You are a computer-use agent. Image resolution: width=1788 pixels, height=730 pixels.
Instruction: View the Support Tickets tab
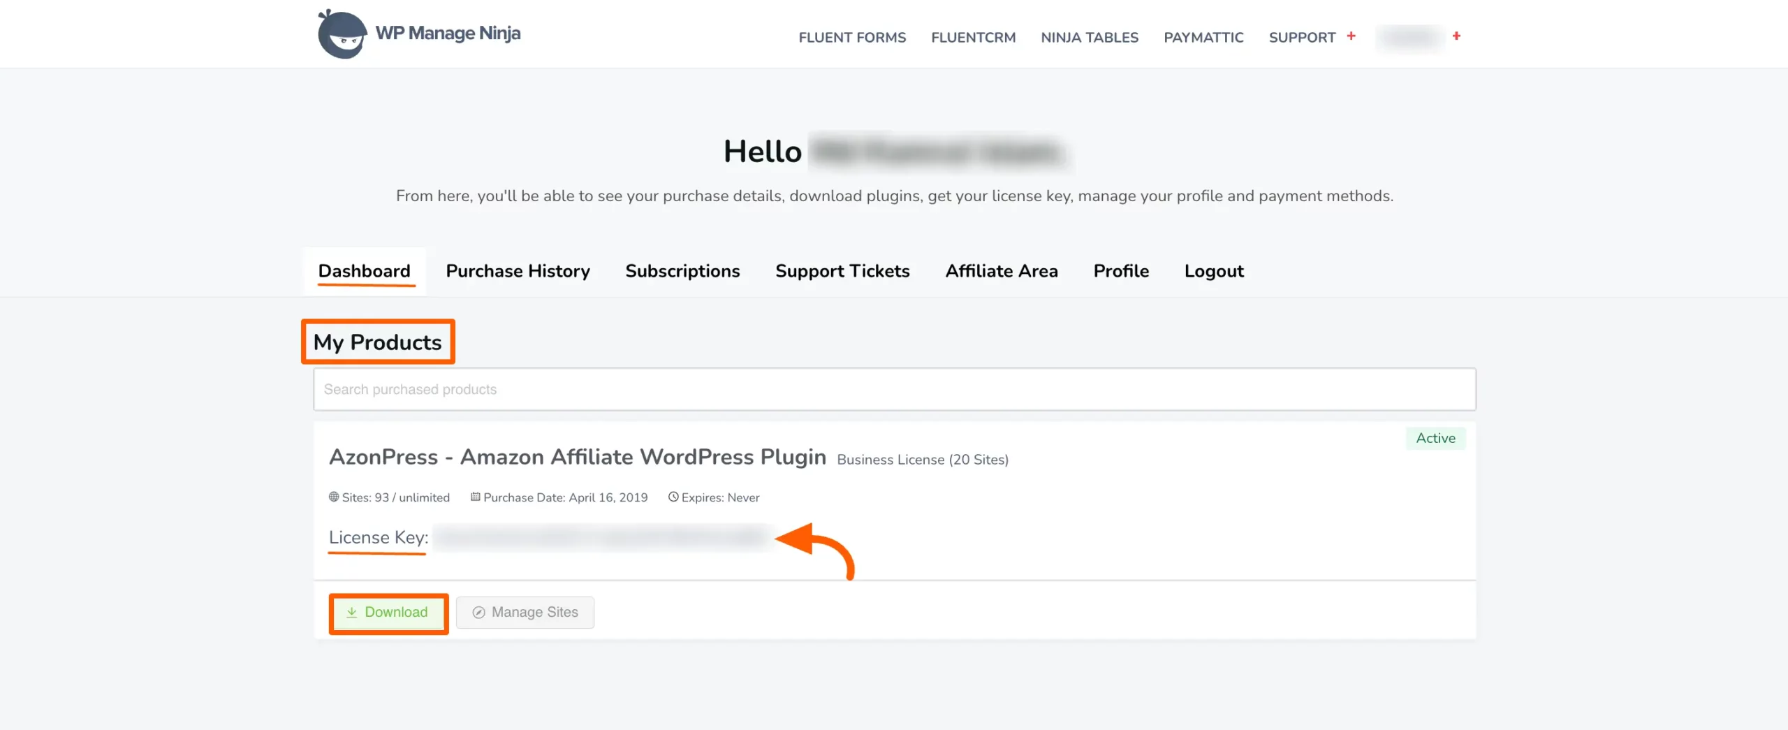coord(842,271)
